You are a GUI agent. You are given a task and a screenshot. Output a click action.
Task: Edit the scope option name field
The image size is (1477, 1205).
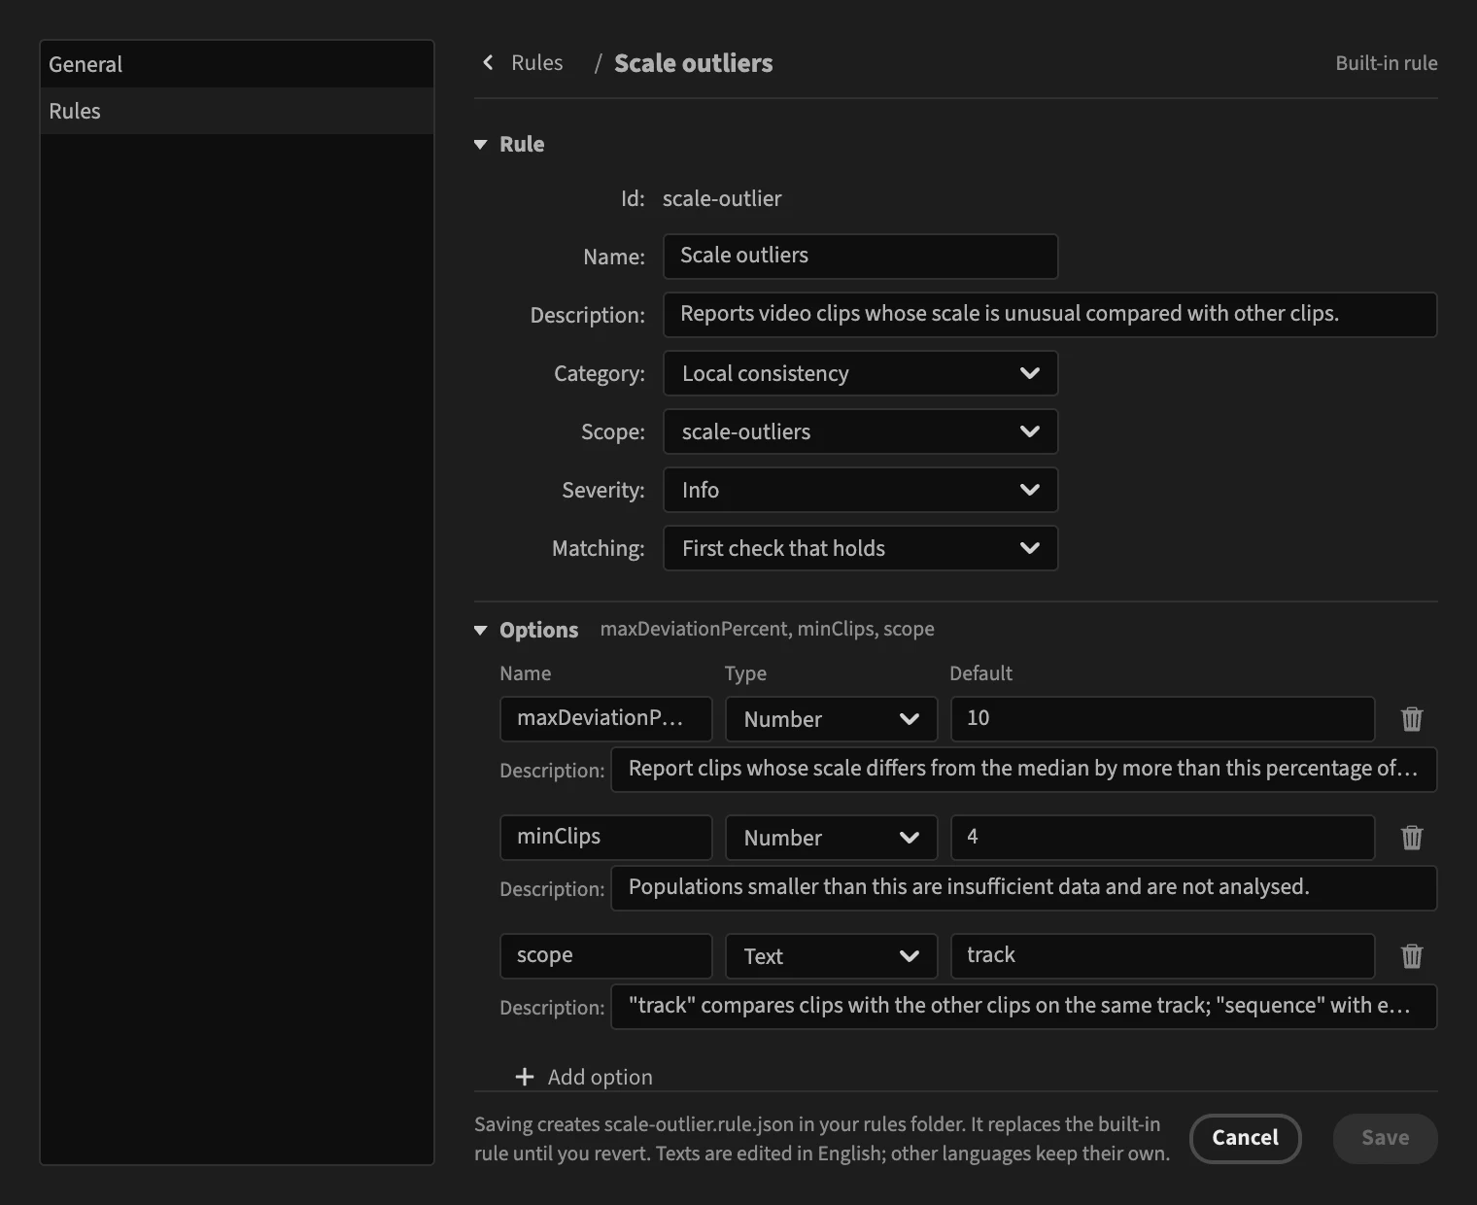coord(605,956)
